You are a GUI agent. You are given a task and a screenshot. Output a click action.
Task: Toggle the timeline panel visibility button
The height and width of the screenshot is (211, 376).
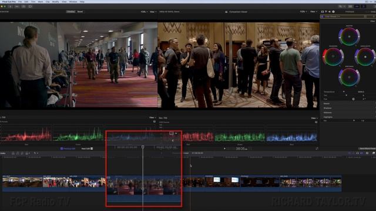357,6
